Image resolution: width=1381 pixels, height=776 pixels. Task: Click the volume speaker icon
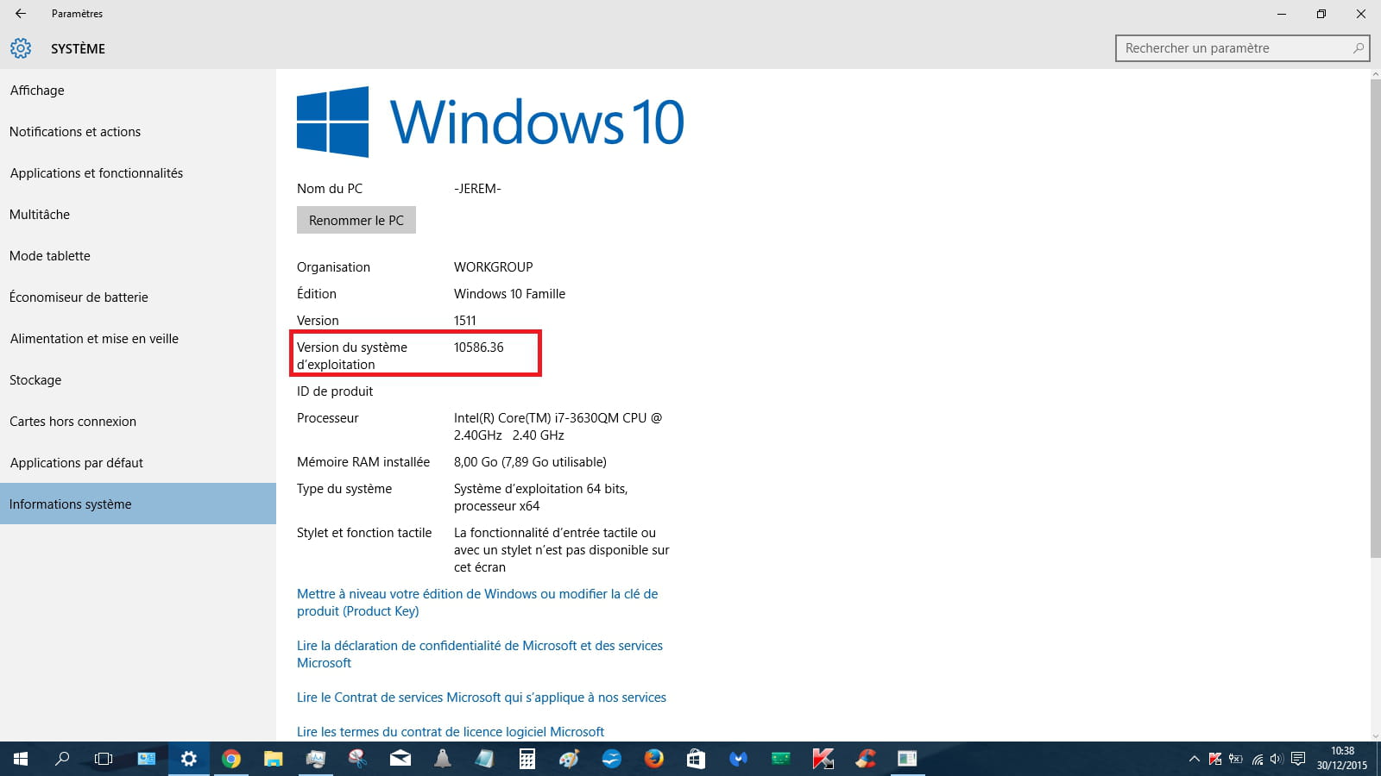pos(1277,759)
